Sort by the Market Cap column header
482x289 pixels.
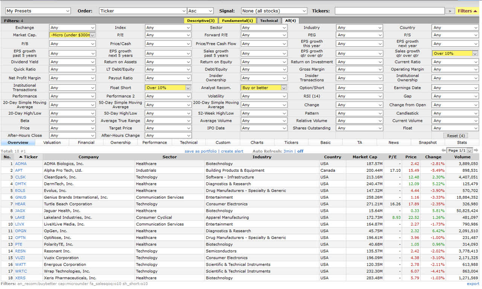pyautogui.click(x=365, y=157)
